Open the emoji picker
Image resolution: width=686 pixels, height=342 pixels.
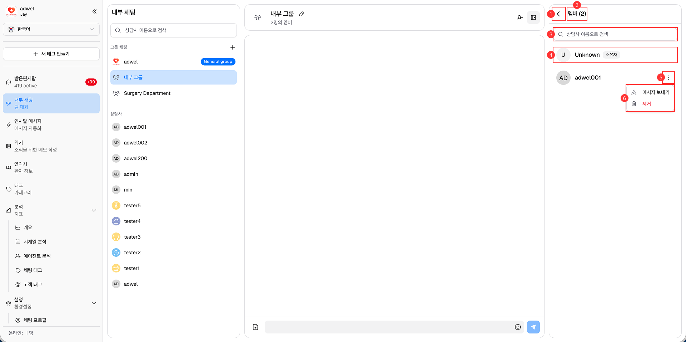click(x=518, y=327)
